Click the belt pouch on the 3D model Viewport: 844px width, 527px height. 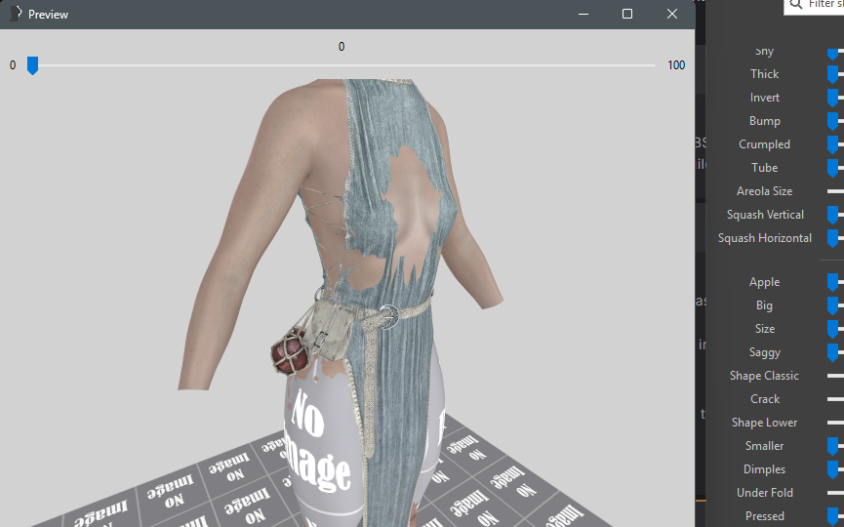point(332,328)
